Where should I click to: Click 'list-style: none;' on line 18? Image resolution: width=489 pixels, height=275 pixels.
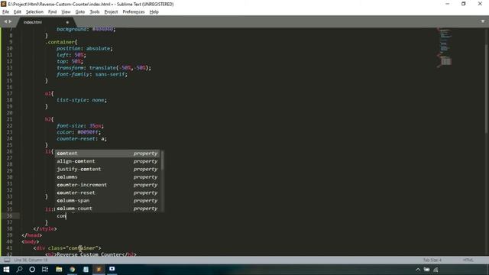(x=82, y=100)
